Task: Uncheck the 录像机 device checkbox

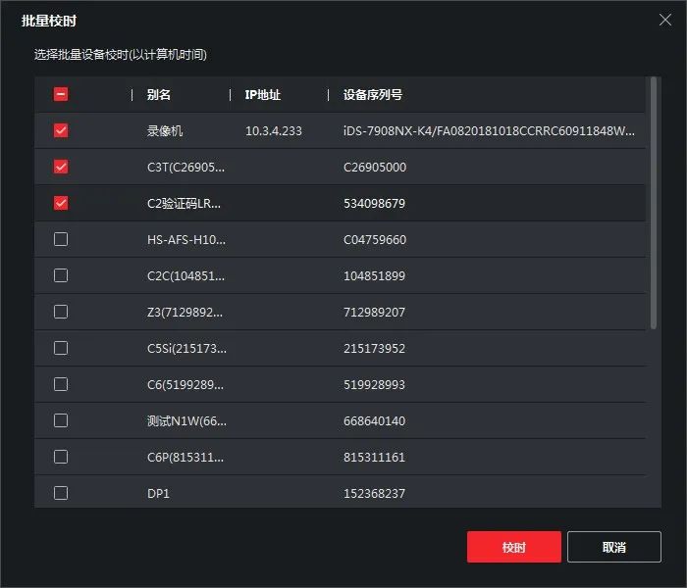Action: tap(61, 130)
